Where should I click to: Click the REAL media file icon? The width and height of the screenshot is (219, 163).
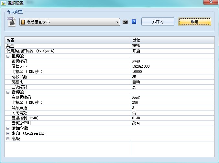click(11, 22)
